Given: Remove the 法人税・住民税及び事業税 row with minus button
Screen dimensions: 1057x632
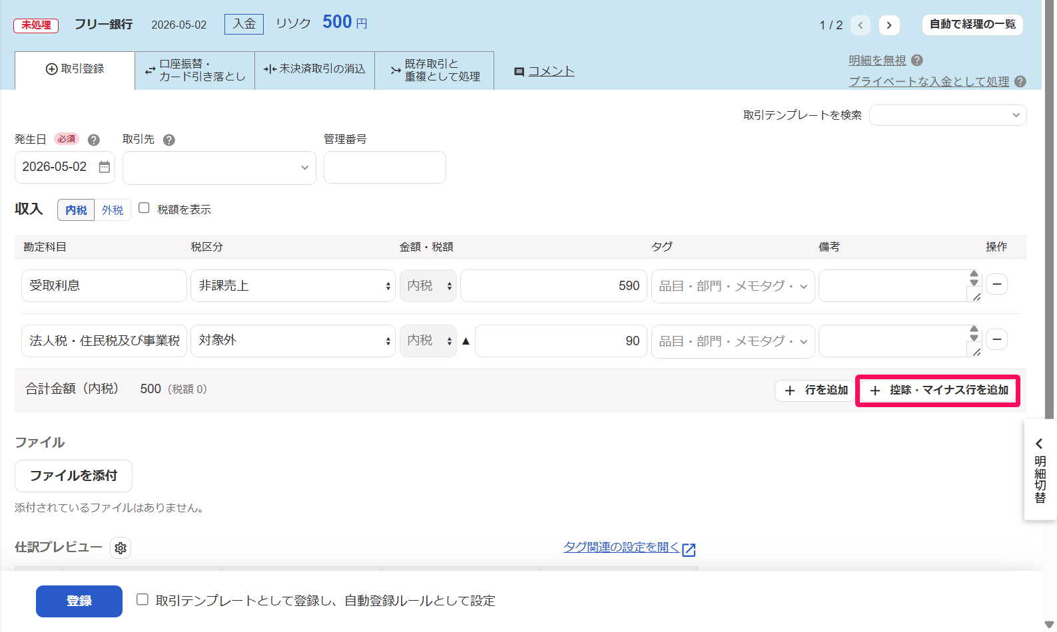Looking at the screenshot, I should click(996, 340).
